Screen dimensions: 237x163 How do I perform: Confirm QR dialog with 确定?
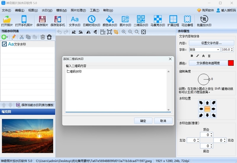coord(143,121)
